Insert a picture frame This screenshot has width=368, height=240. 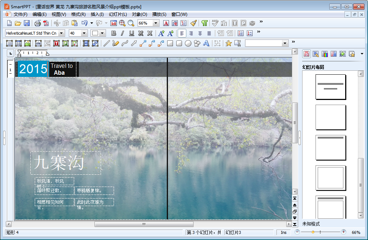(x=28, y=43)
